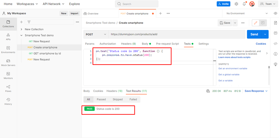Open the Headers (9) request tab
The height and width of the screenshot is (138, 279).
[x=129, y=44]
